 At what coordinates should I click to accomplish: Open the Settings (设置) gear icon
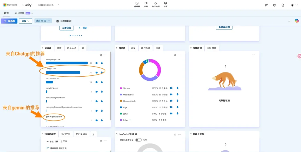click(165, 3)
